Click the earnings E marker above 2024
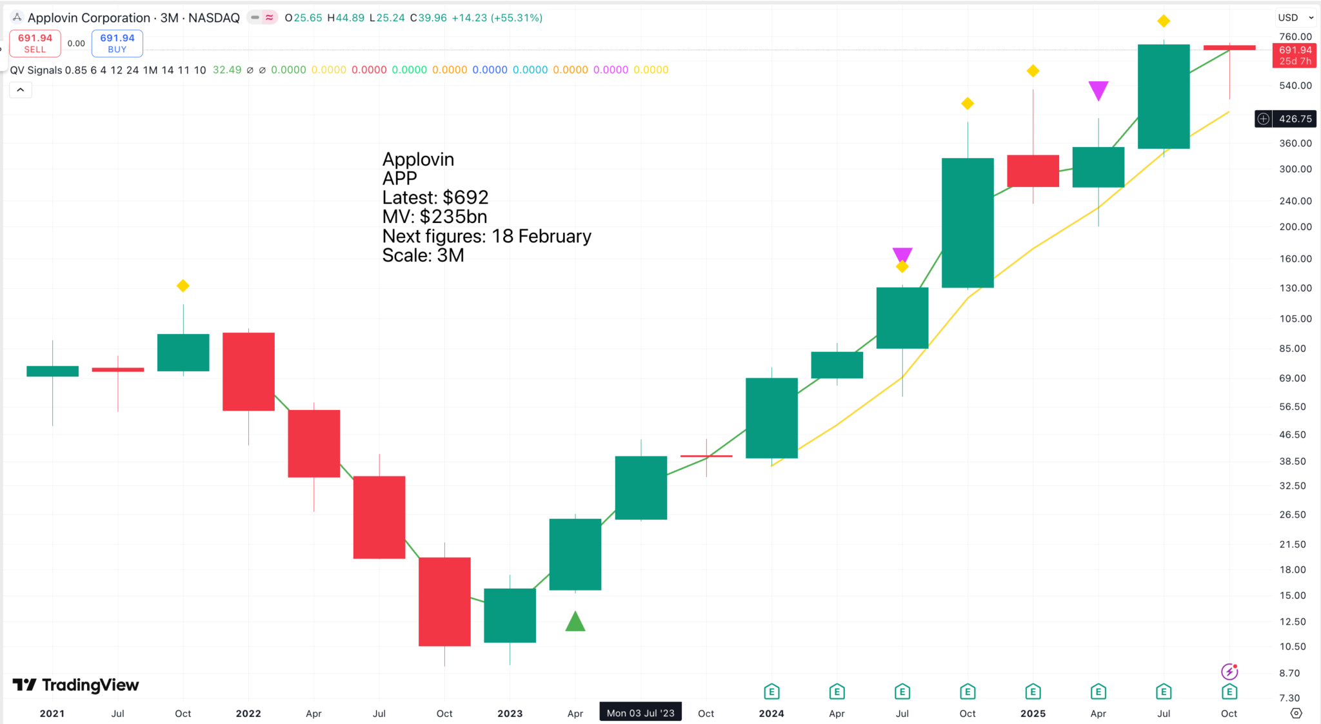This screenshot has width=1321, height=724. (771, 692)
